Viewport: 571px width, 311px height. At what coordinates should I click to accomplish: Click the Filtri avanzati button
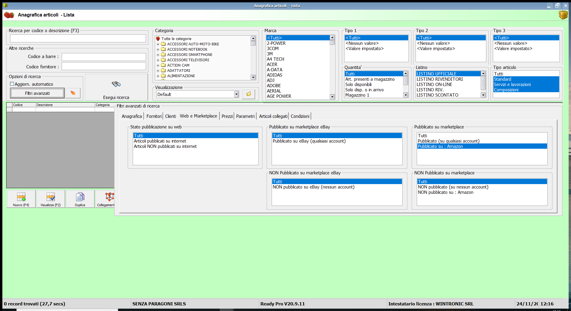[37, 93]
